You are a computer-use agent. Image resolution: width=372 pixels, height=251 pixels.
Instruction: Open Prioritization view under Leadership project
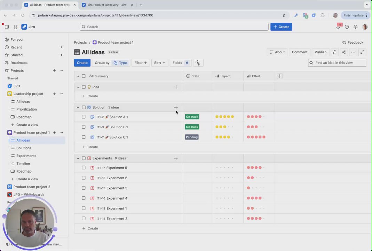[x=26, y=109]
